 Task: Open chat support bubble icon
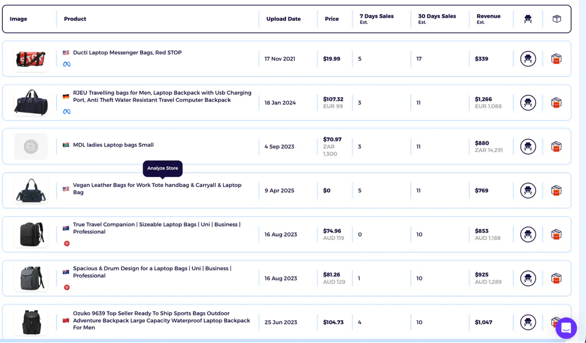566,328
